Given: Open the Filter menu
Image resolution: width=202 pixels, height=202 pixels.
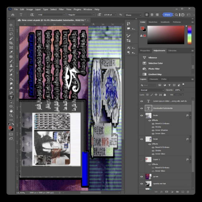Looking at the screenshot, I should [61, 9].
